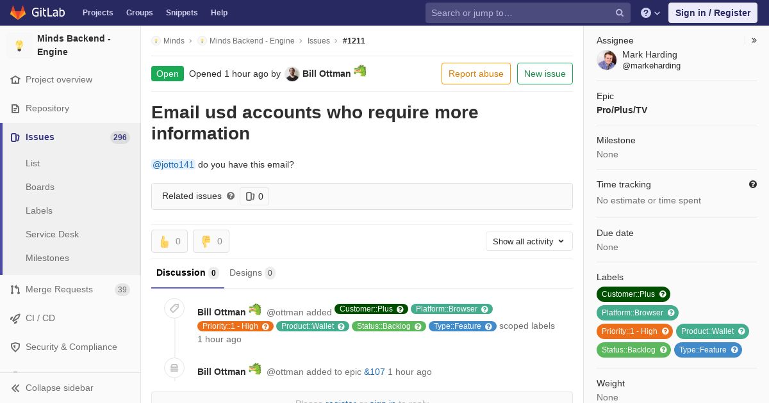The width and height of the screenshot is (769, 403).
Task: Click the Merge Requests count badge 39
Action: tap(122, 290)
